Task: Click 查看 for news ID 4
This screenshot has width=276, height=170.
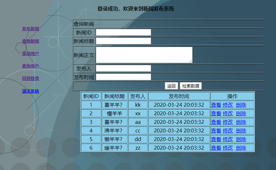Action: click(216, 131)
